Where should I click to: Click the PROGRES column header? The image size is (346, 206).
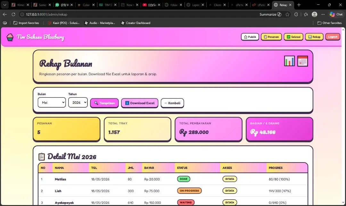[276, 168]
